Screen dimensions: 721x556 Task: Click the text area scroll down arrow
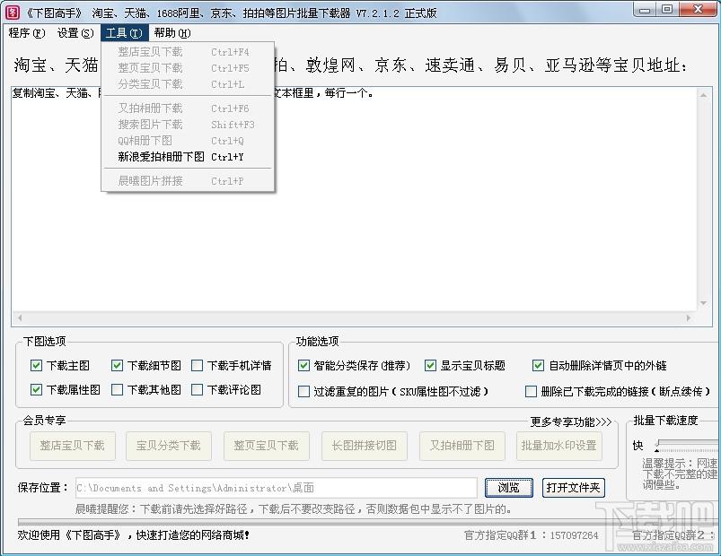click(x=704, y=303)
